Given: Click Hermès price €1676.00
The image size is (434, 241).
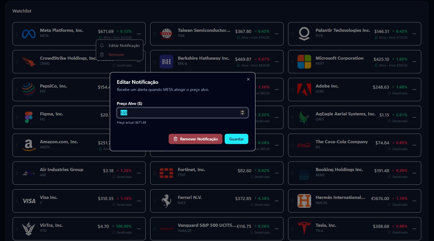Looking at the screenshot, I should click(380, 198).
